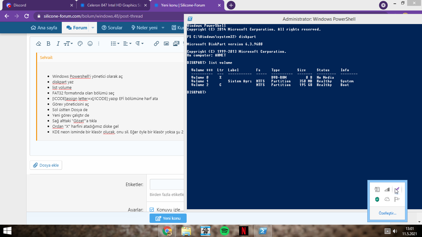
Task: Insert an image in the editor
Action: (x=166, y=44)
